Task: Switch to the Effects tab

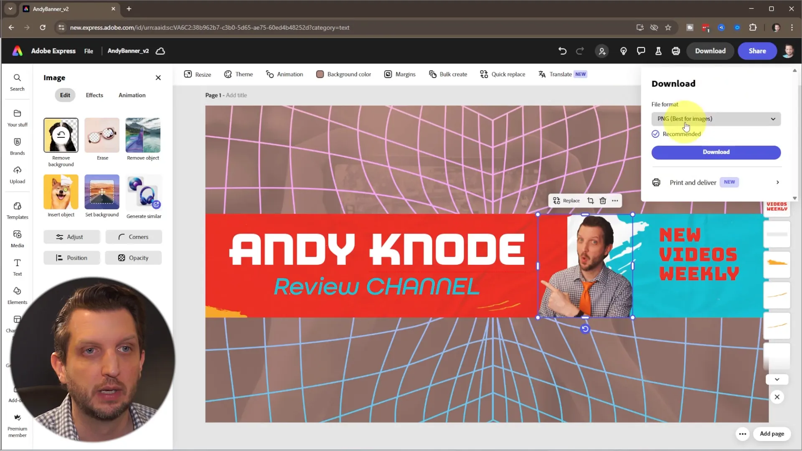Action: coord(94,95)
